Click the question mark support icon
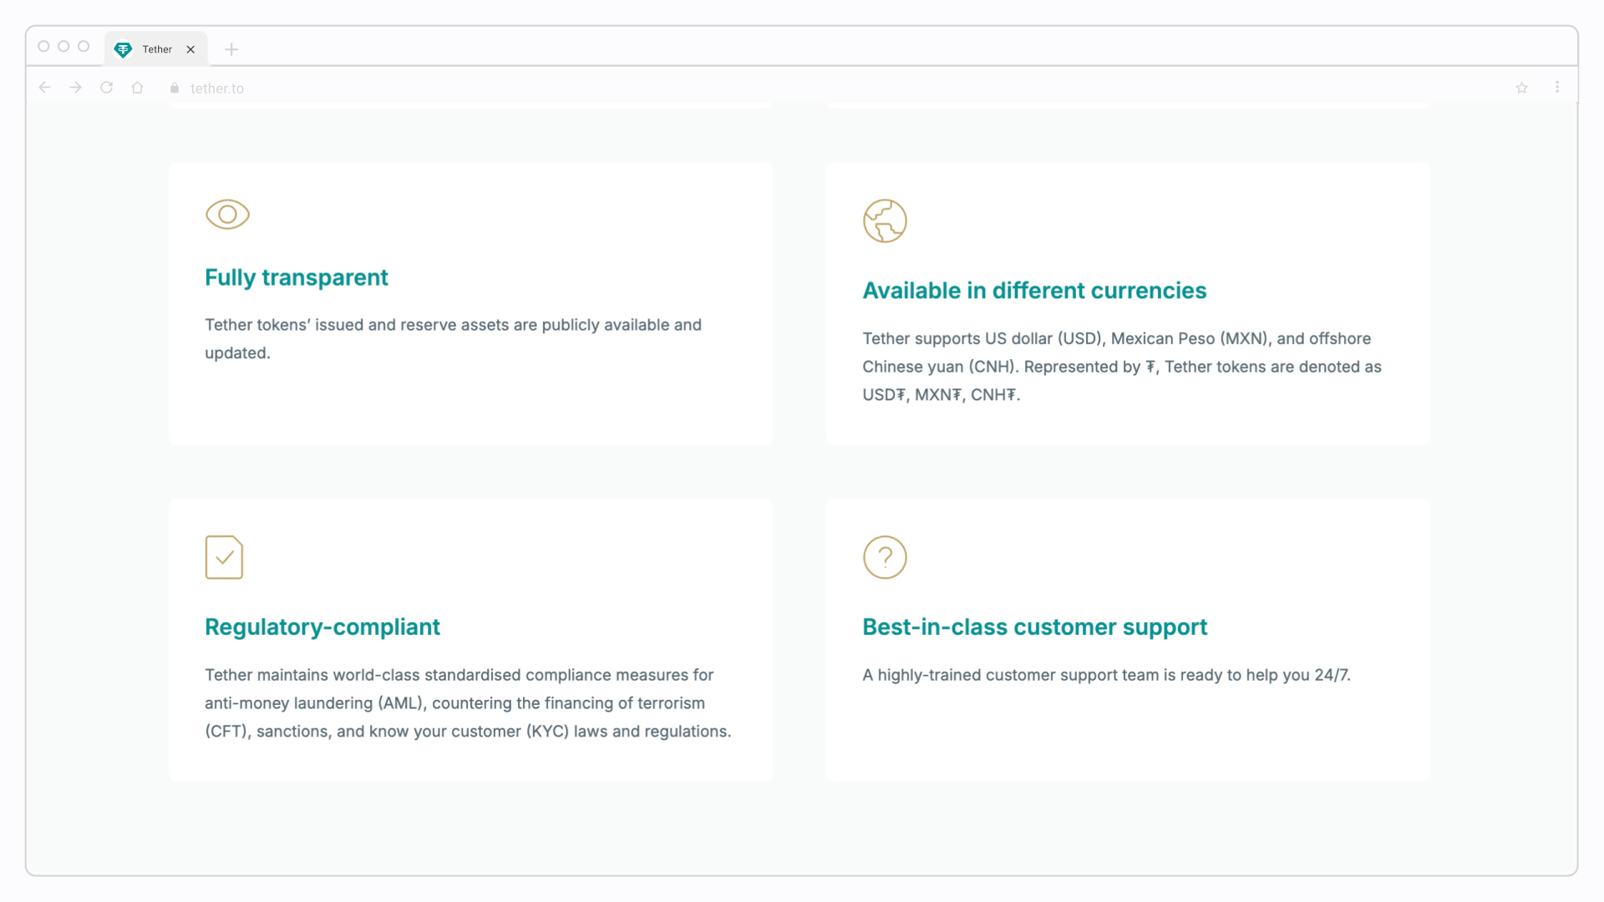Screen dimensions: 1604x902 [885, 557]
